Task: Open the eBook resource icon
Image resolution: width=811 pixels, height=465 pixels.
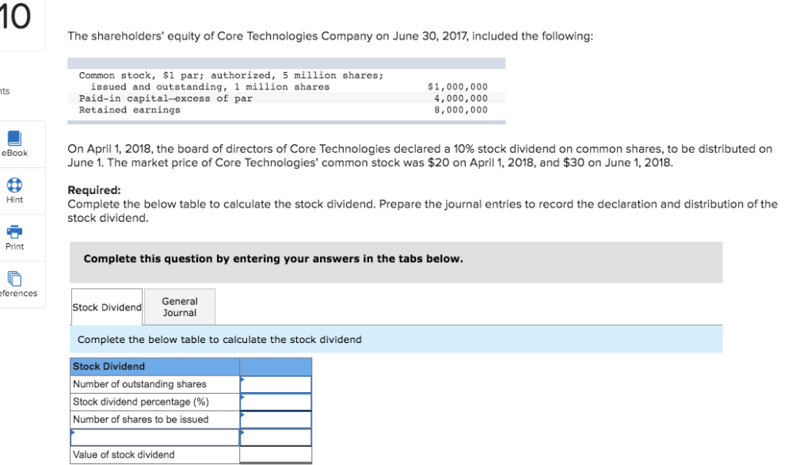Action: coord(14,138)
